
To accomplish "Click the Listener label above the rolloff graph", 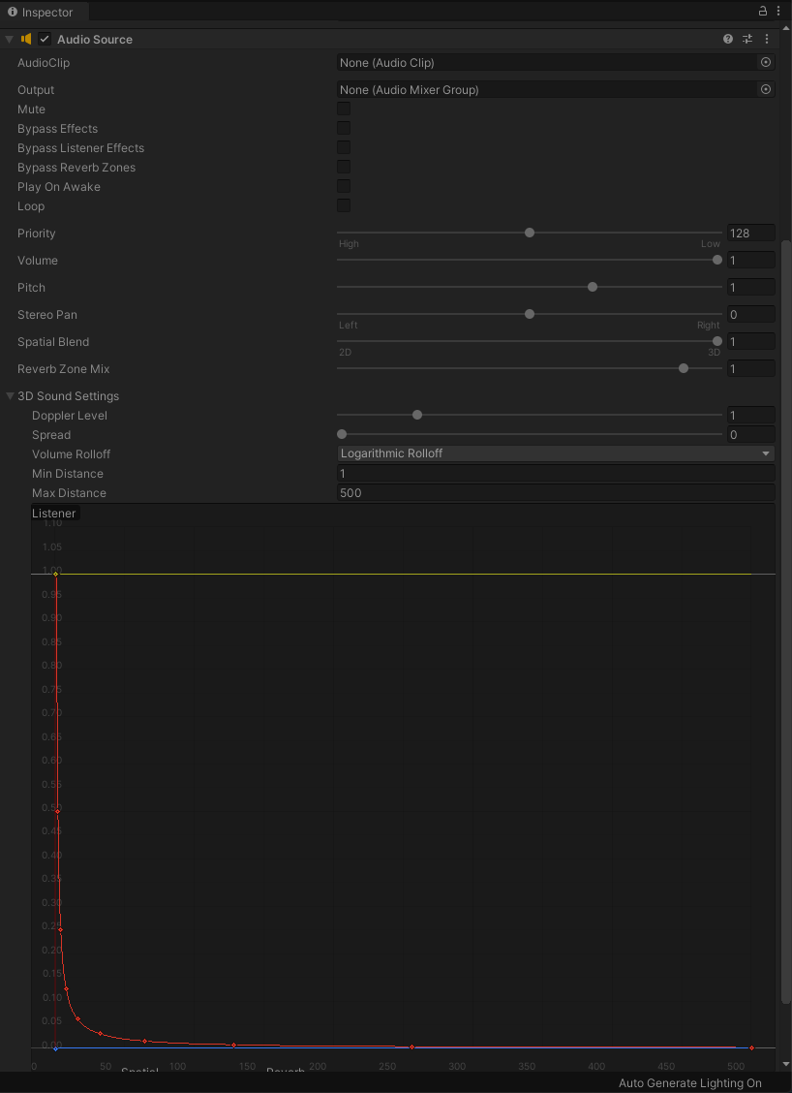I will 53,513.
